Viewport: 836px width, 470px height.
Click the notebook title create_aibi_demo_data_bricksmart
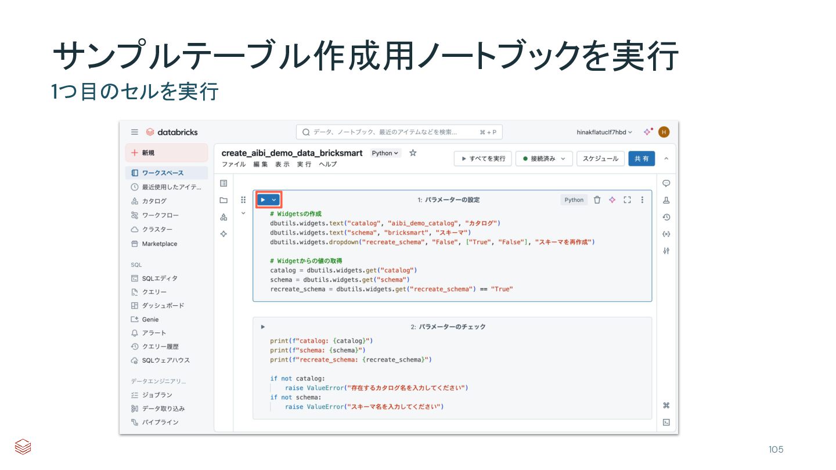click(x=292, y=153)
